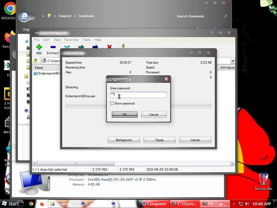Click the 7z logo icon on 7-Zip title bar

[36, 33]
